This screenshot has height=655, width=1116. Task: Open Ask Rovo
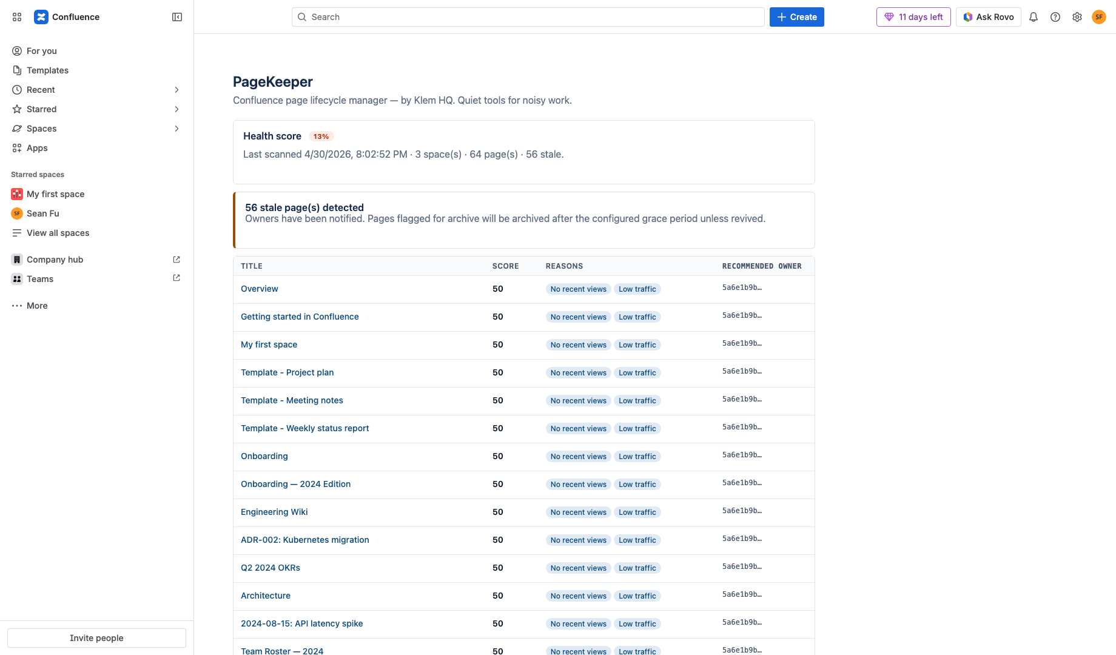point(989,17)
